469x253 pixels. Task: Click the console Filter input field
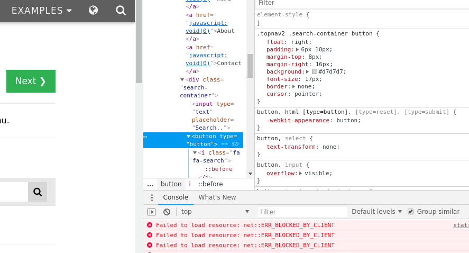[301, 212]
